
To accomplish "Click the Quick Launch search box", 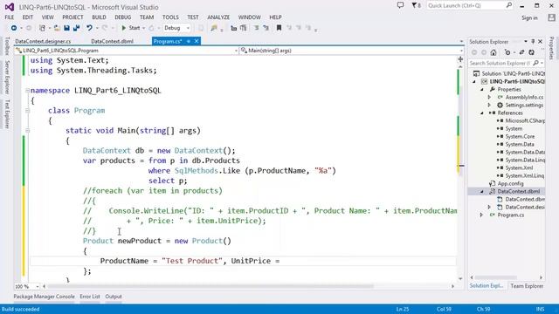I will pyautogui.click(x=469, y=6).
